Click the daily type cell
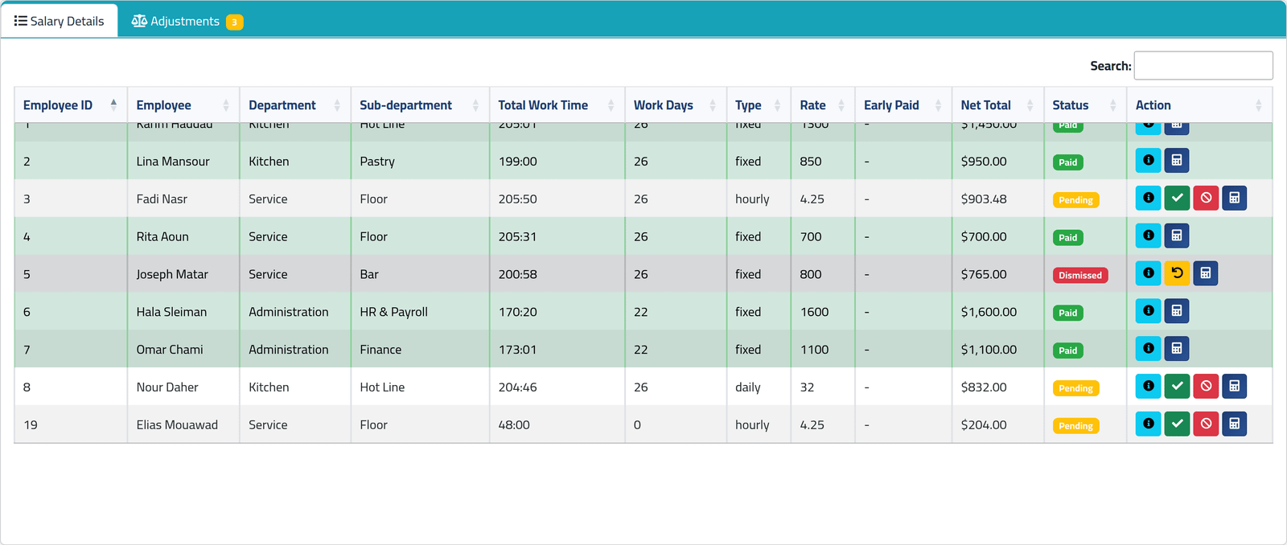The width and height of the screenshot is (1287, 545). (x=759, y=387)
